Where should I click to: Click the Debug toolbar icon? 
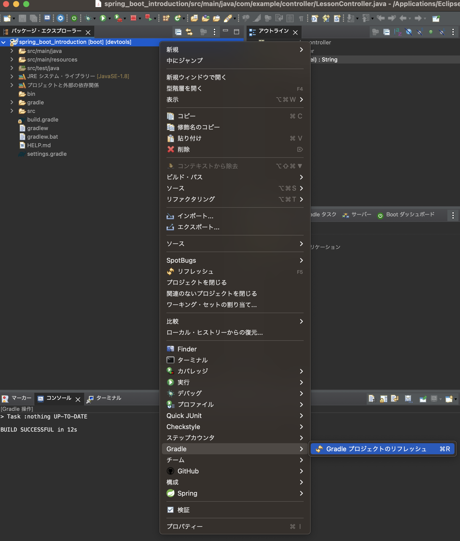pos(88,18)
